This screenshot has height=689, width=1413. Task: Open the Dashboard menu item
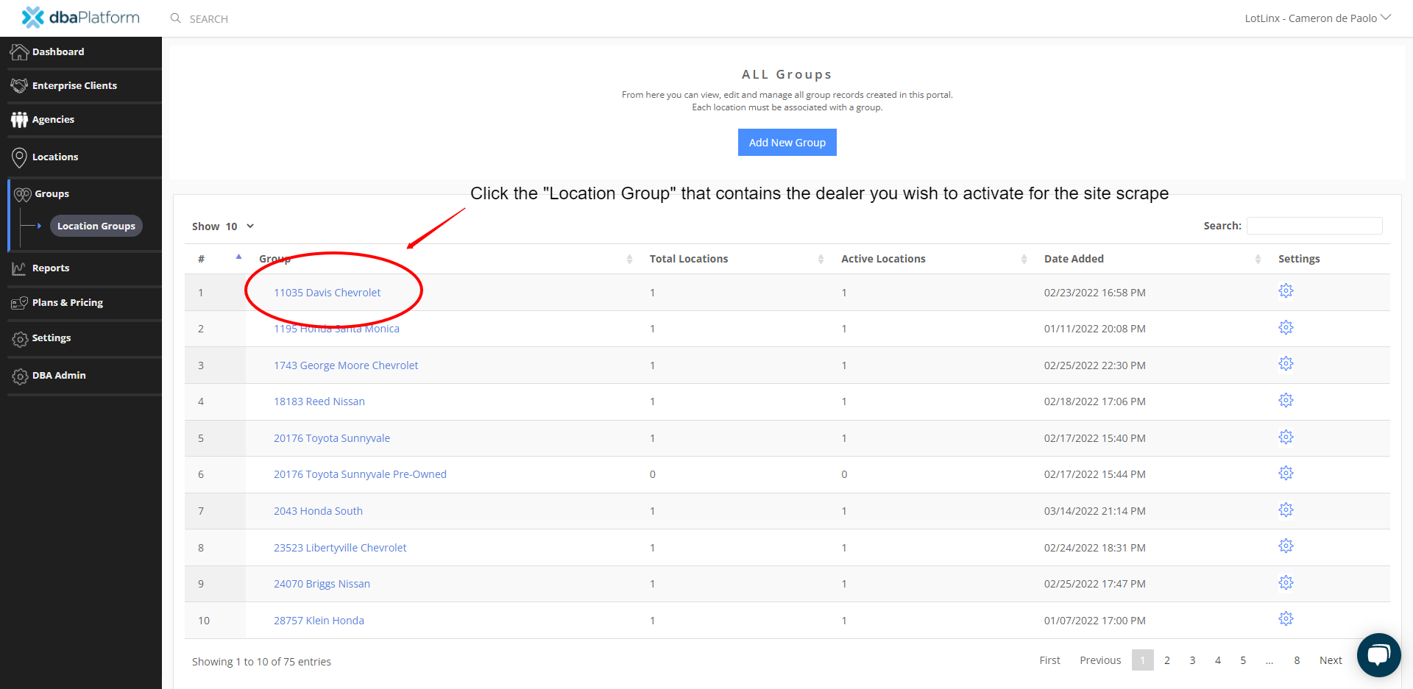tap(58, 52)
